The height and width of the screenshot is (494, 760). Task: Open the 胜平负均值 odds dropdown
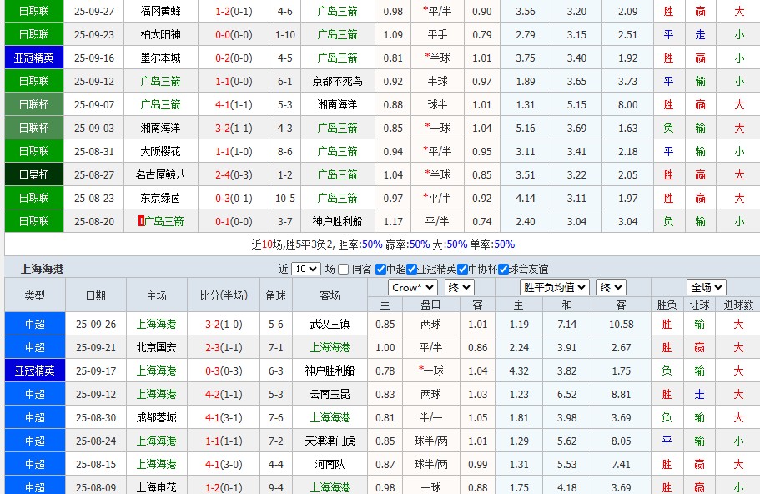(556, 286)
